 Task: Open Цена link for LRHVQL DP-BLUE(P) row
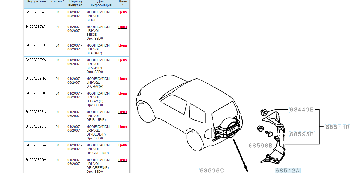pos(123,127)
